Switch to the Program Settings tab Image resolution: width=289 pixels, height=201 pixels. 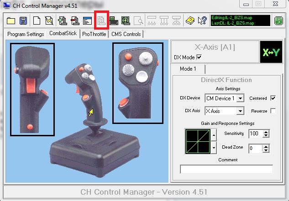(x=26, y=34)
